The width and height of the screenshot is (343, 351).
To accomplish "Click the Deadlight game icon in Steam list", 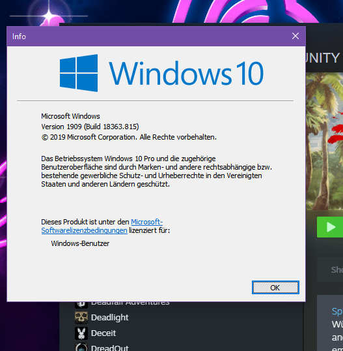I will (x=81, y=318).
